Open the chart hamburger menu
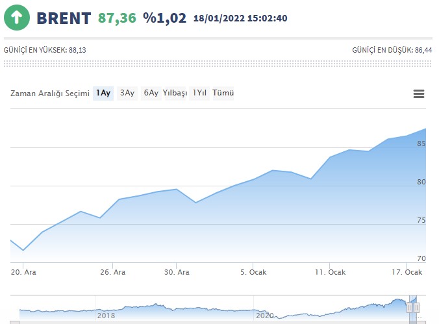Viewport: 439px width, 324px height. coord(419,93)
